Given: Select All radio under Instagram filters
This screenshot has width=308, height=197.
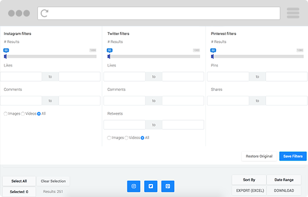Looking at the screenshot, I should coord(39,114).
